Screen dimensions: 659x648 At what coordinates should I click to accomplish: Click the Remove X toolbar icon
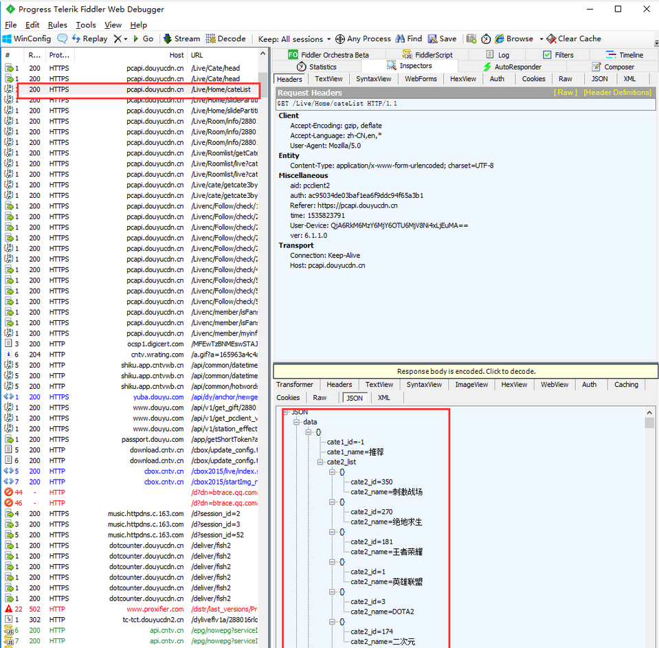[x=118, y=38]
